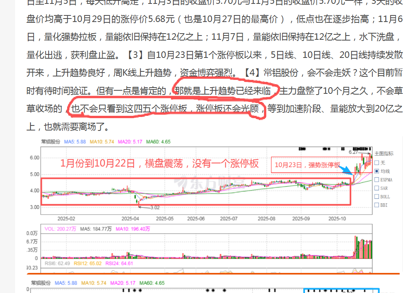Click MA5: 184.77万 volume average label
This screenshot has height=293, width=411.
96,229
